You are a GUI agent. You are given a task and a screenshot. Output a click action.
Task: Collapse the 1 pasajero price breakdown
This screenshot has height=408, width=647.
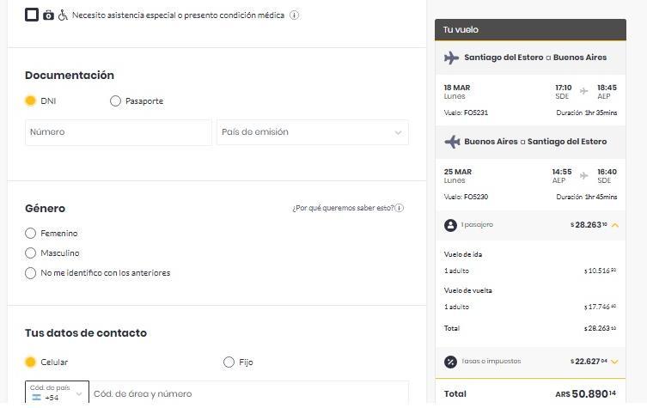point(615,225)
